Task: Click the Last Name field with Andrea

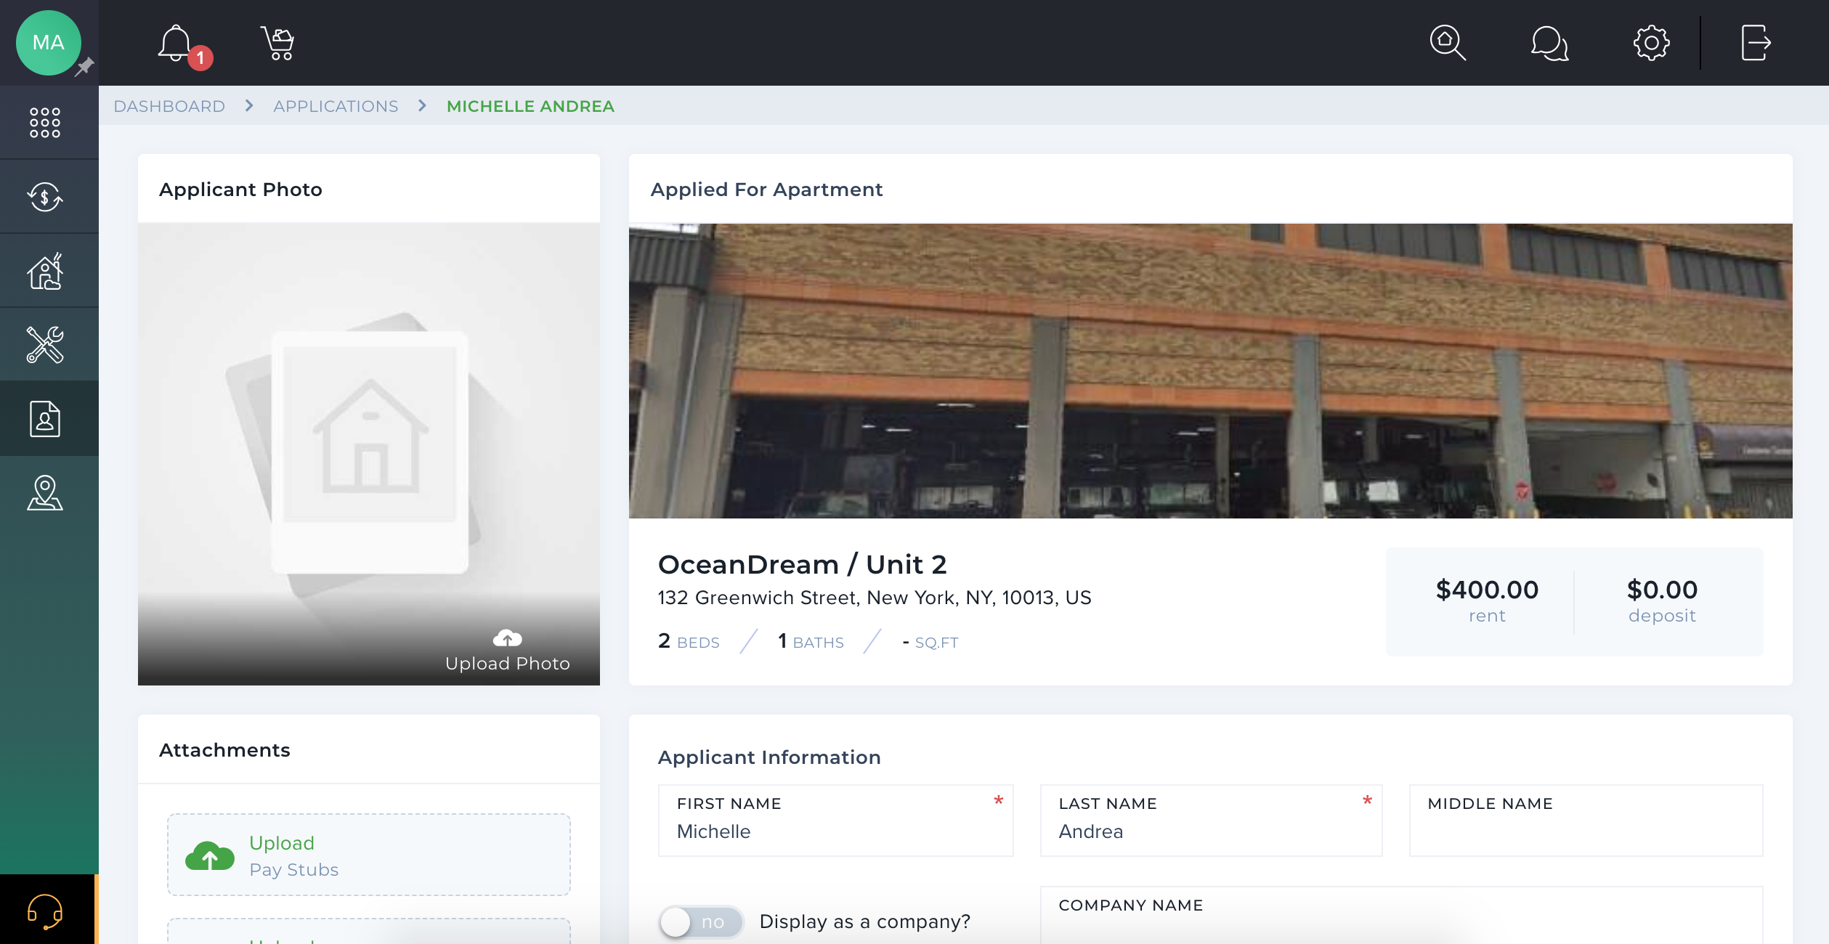Action: coord(1211,821)
